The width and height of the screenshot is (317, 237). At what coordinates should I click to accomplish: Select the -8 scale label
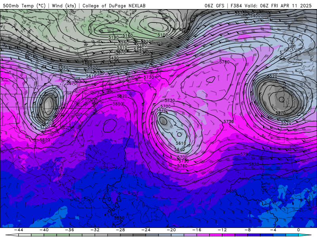coord(248,230)
